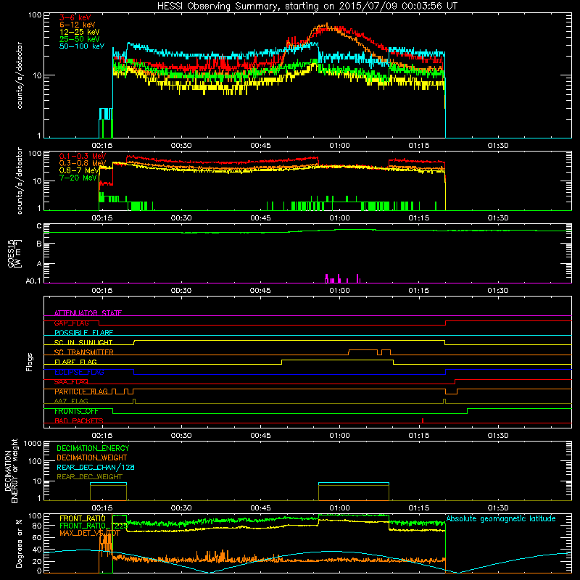
Task: Select the SAA_FLAG label
Action: pos(71,382)
